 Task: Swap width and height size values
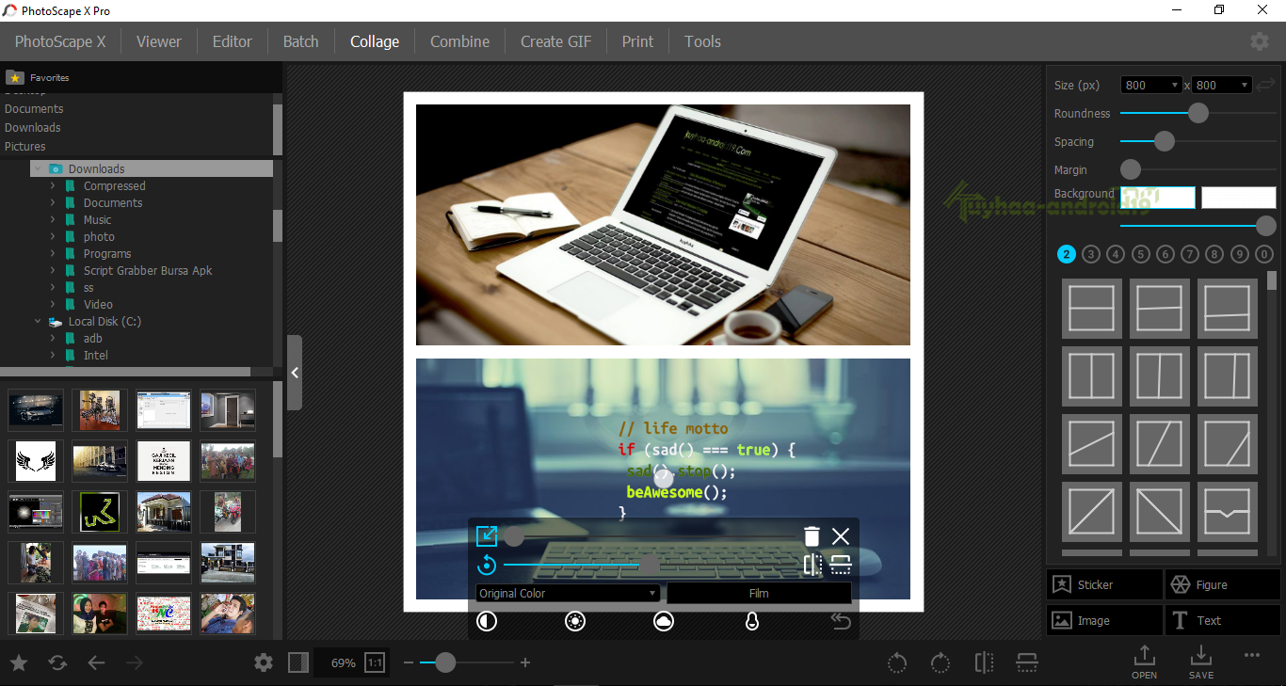coord(1265,85)
